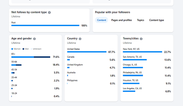Click the Women legend dot
This screenshot has height=106, width=183.
point(12,49)
